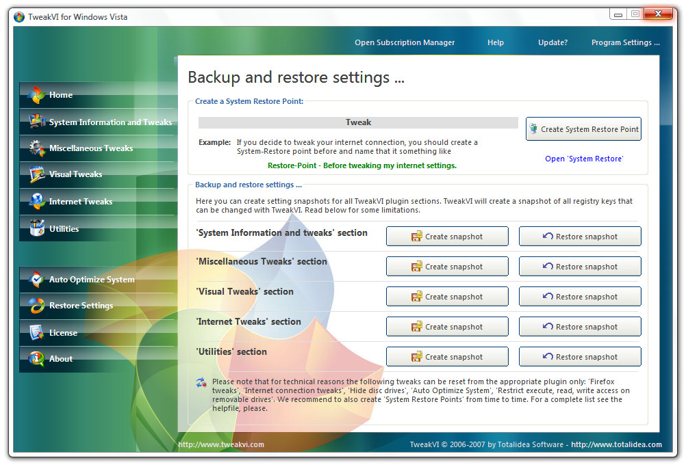Restore snapshot for Visual Tweaks section
This screenshot has height=469, width=686.
pos(580,297)
